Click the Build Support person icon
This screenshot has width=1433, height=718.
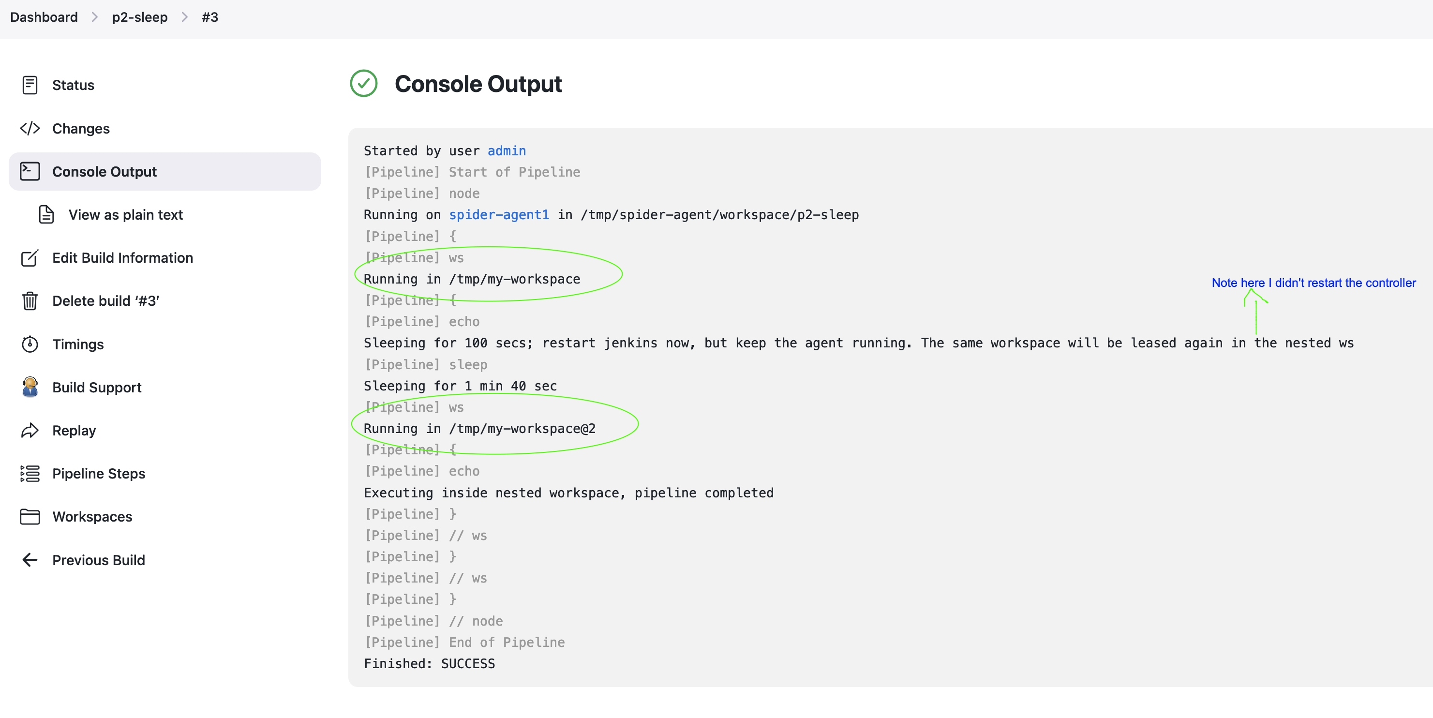pos(30,387)
